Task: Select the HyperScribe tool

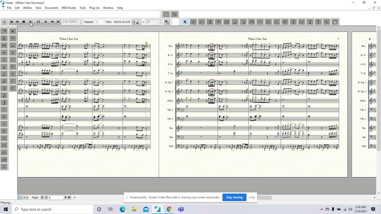Action: click(x=252, y=22)
